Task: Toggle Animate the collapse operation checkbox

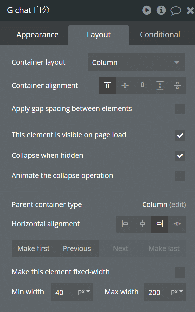Action: coord(180,176)
